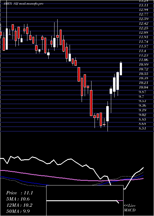
Task: Click the 10.89 price axis label
Action: [x=144, y=64]
